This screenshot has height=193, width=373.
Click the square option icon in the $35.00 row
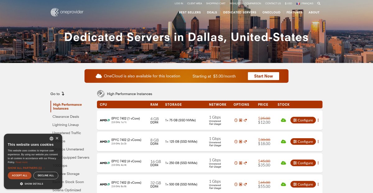click(x=241, y=163)
